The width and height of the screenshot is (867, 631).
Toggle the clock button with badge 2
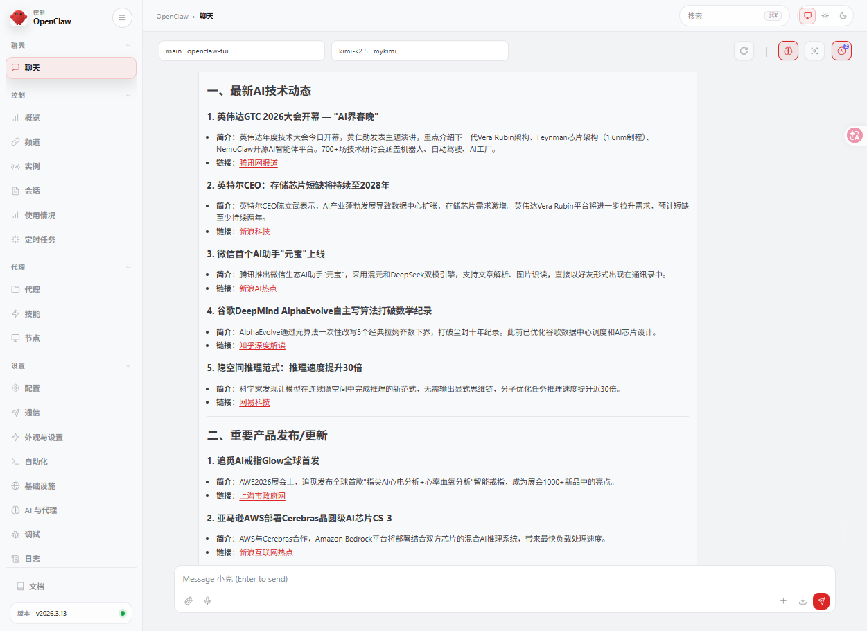click(x=841, y=51)
